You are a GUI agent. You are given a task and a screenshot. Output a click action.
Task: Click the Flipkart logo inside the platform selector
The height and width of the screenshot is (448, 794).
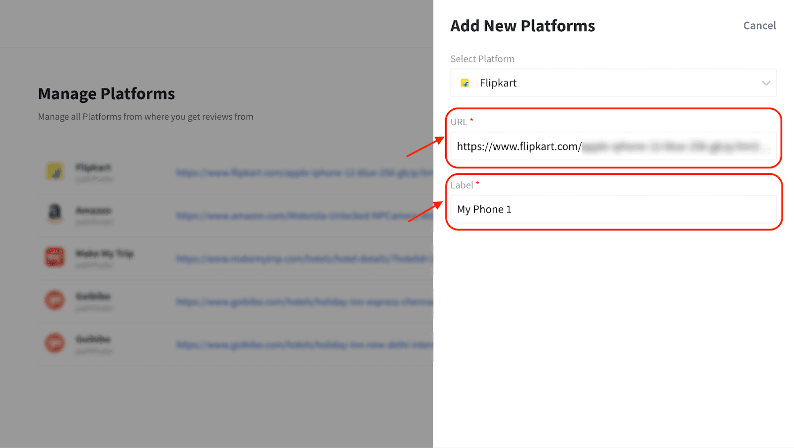coord(465,83)
